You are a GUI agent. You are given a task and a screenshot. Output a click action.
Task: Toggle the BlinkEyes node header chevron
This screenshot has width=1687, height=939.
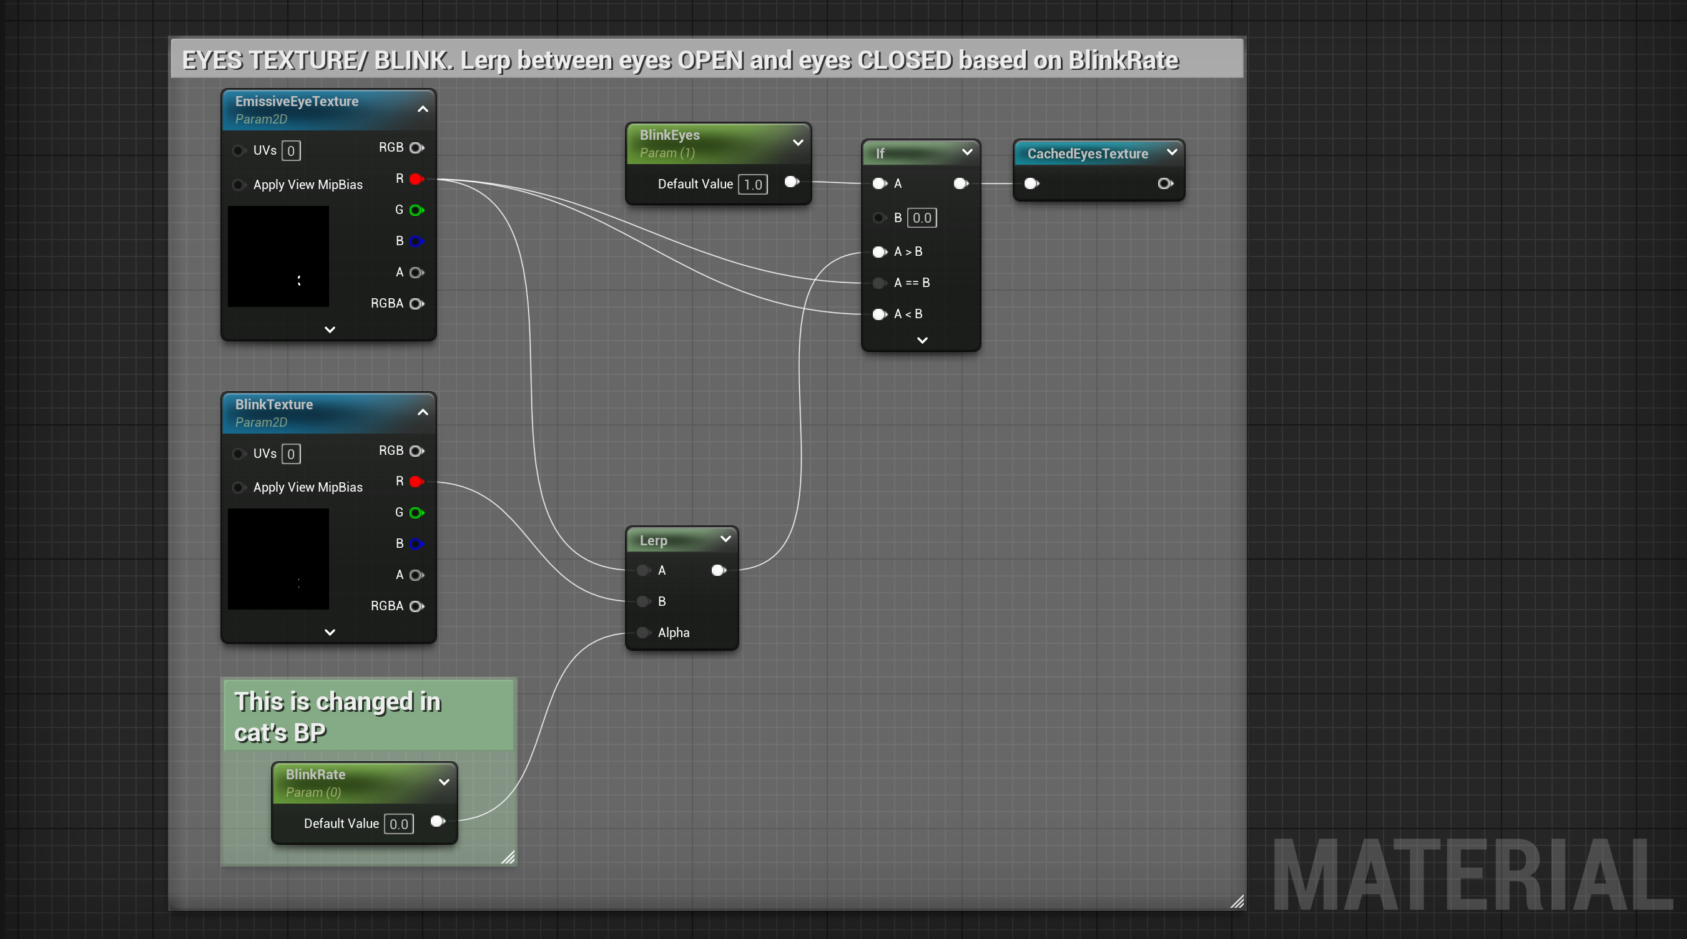[798, 143]
